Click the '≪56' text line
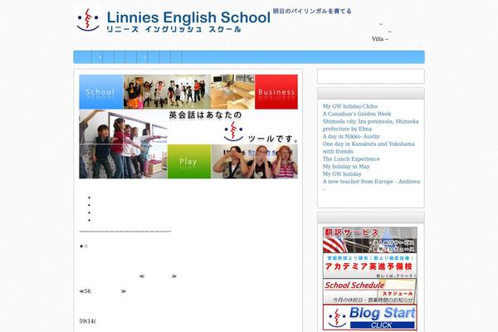This screenshot has height=332, width=498. (x=103, y=291)
